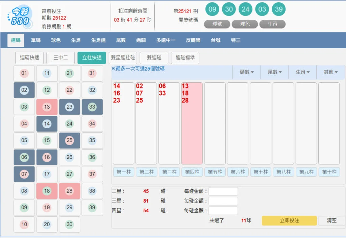Select number ball 39

coord(92,208)
